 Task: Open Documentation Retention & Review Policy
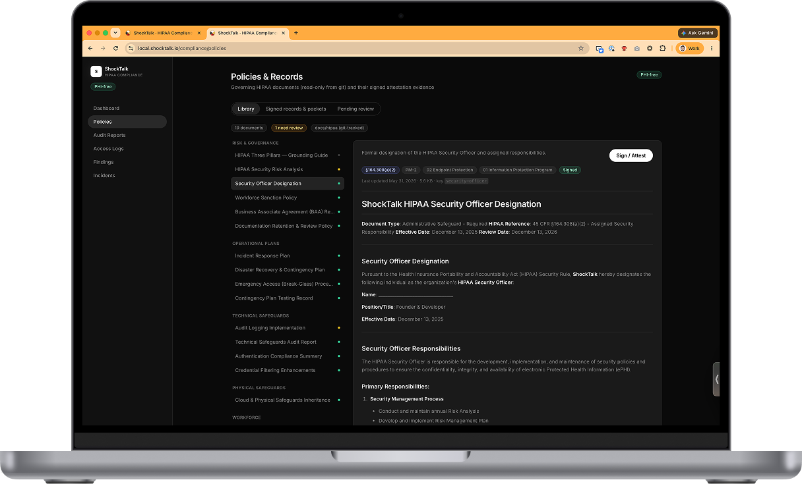288,226
